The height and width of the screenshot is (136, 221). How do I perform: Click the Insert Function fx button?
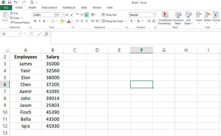pos(46,34)
